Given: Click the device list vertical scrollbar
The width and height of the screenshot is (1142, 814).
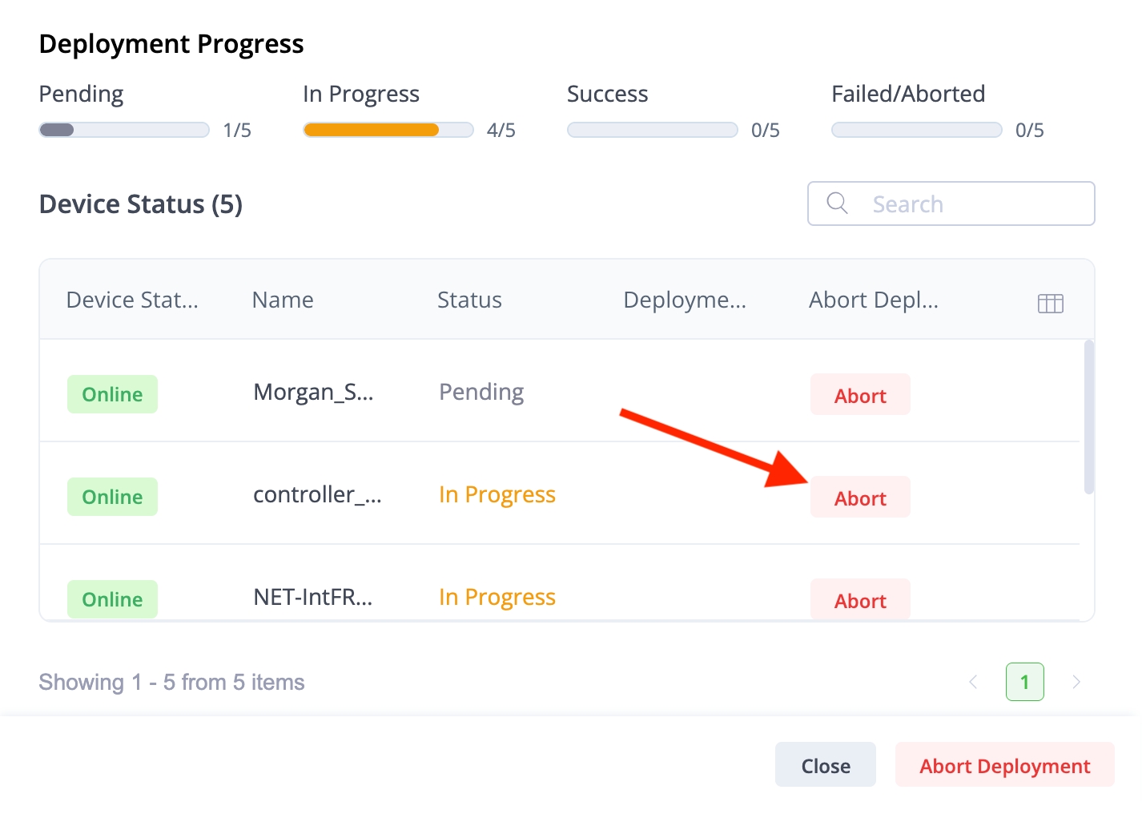Looking at the screenshot, I should coord(1088,417).
